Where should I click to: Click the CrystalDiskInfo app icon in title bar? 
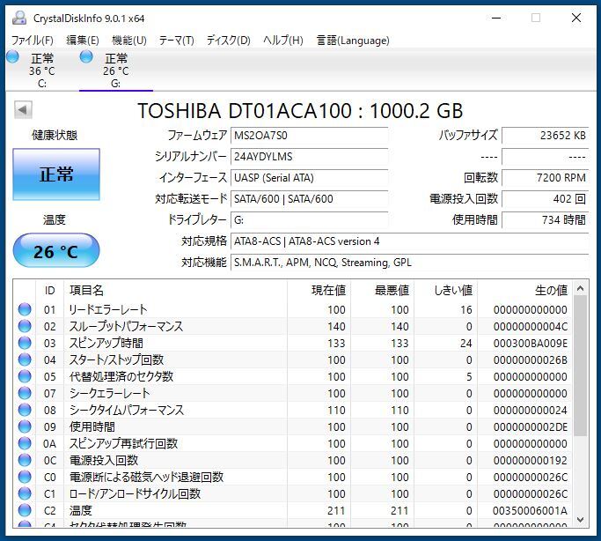(19, 18)
